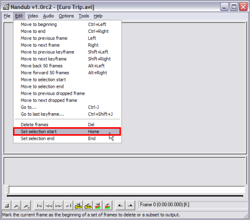Image resolution: width=250 pixels, height=220 pixels.
Task: Click the mark-out selection end button
Action: (x=130, y=206)
